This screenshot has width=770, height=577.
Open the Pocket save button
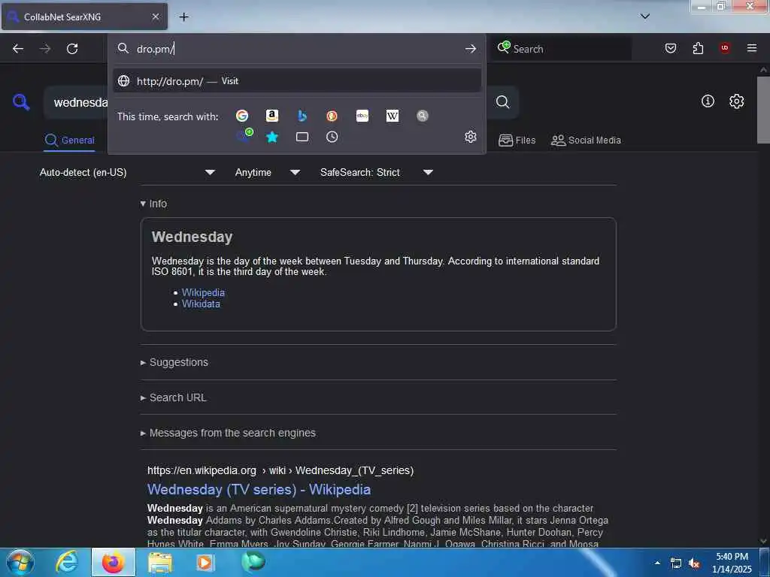(671, 48)
